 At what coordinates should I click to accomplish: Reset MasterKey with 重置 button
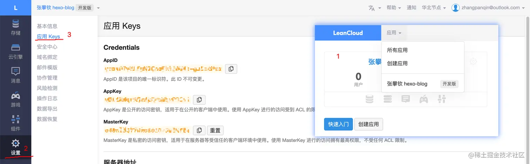coord(215,130)
